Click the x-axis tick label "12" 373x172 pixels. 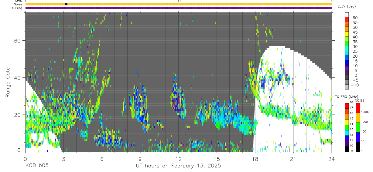[x=178, y=159]
